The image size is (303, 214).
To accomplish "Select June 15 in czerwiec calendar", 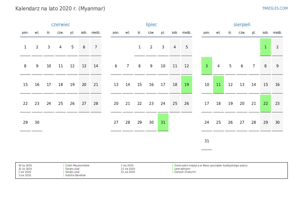I will [25, 85].
